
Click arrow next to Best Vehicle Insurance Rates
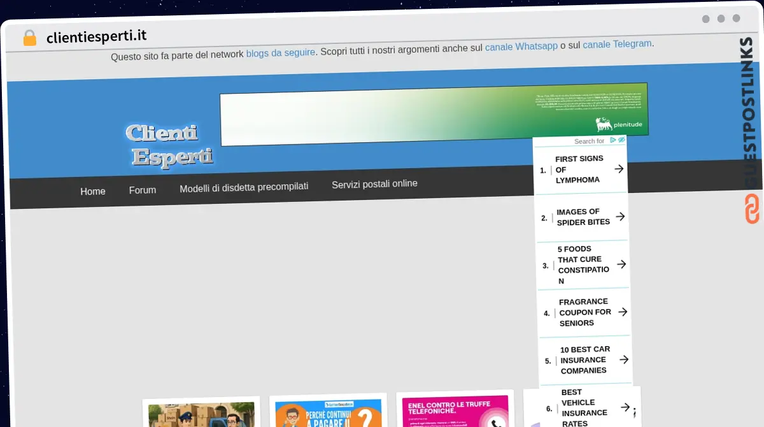625,407
